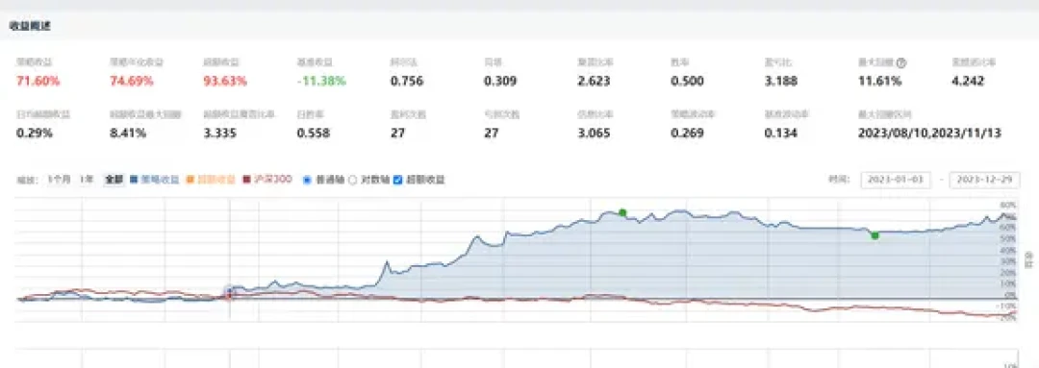Click the information ratio value 3.065
1039x368 pixels.
coord(594,133)
